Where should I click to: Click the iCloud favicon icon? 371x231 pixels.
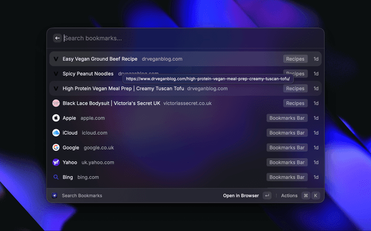click(56, 133)
